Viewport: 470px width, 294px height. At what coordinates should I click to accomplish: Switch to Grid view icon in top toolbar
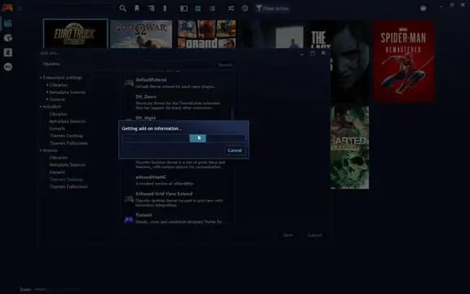point(197,8)
